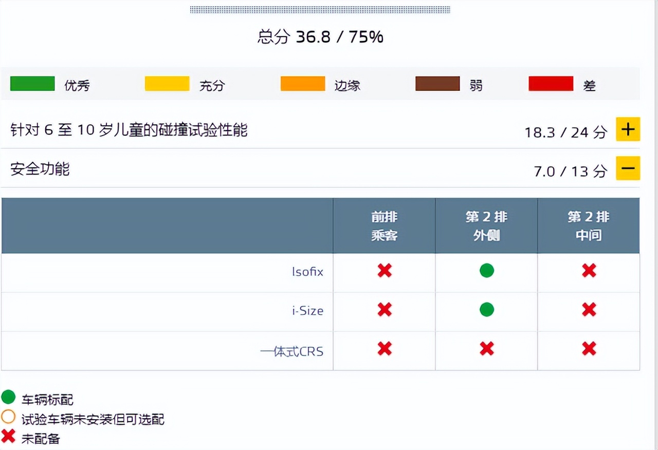Click the green 优秀 rating swatch

click(x=32, y=84)
